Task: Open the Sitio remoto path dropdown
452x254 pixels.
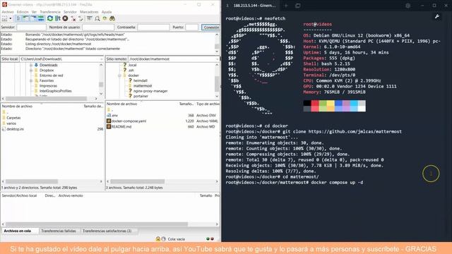Action: tap(217, 59)
